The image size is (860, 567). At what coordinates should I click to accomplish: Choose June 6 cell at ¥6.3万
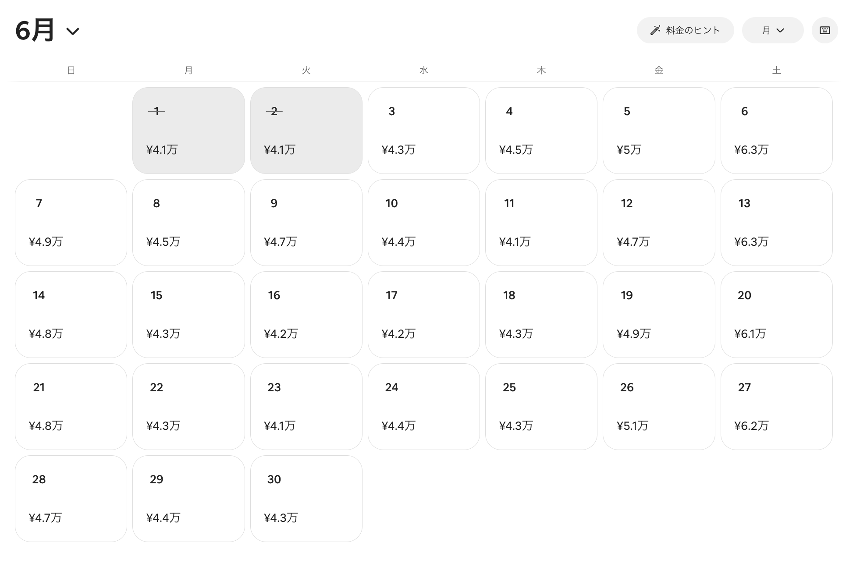click(776, 131)
